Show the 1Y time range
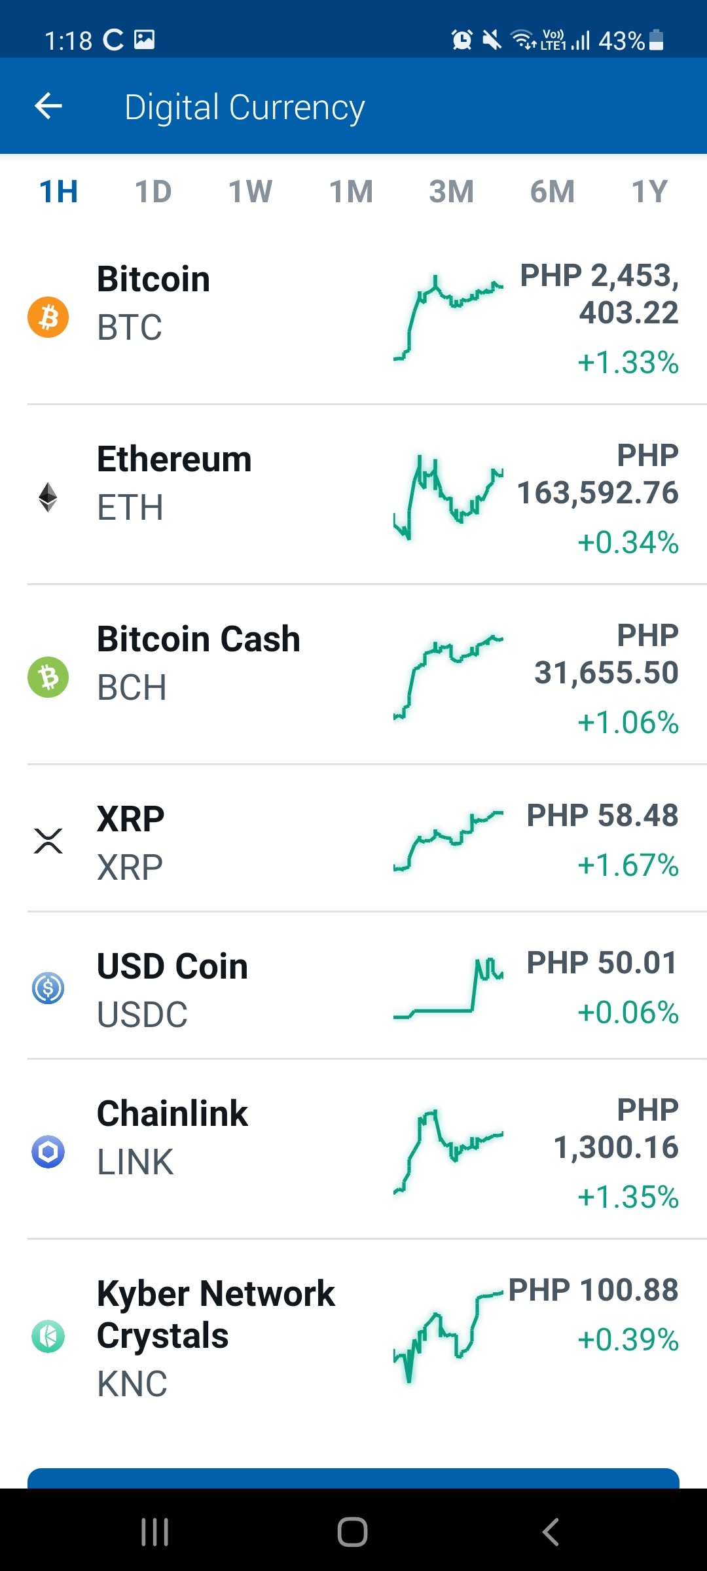Screen dimensions: 707x1571 pos(649,192)
